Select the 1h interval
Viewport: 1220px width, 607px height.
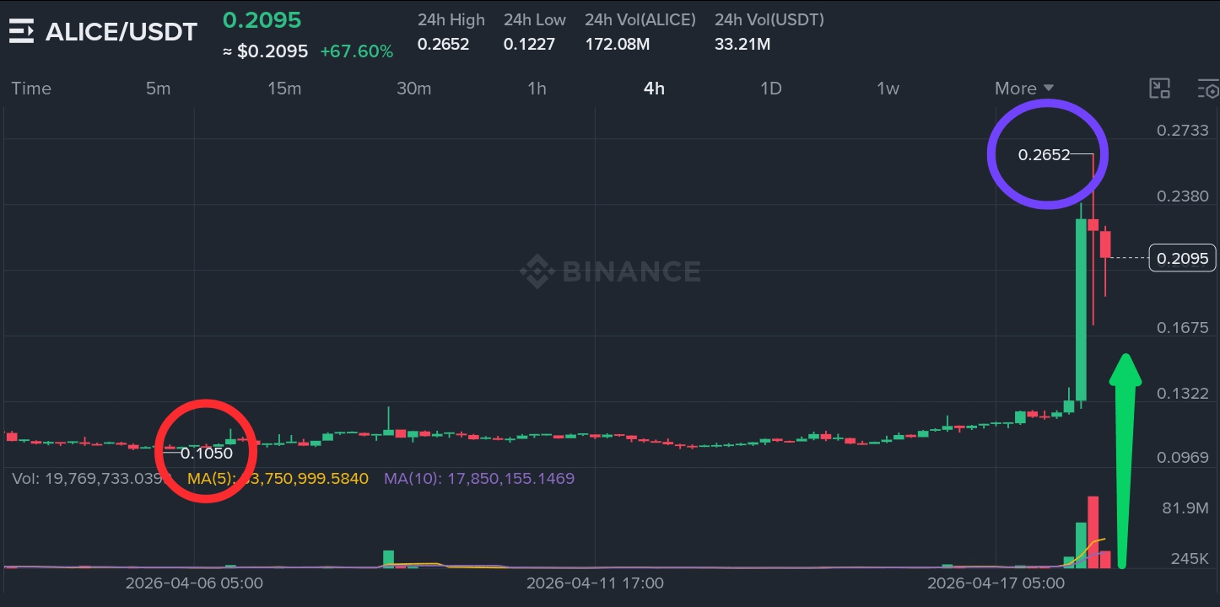(x=537, y=89)
